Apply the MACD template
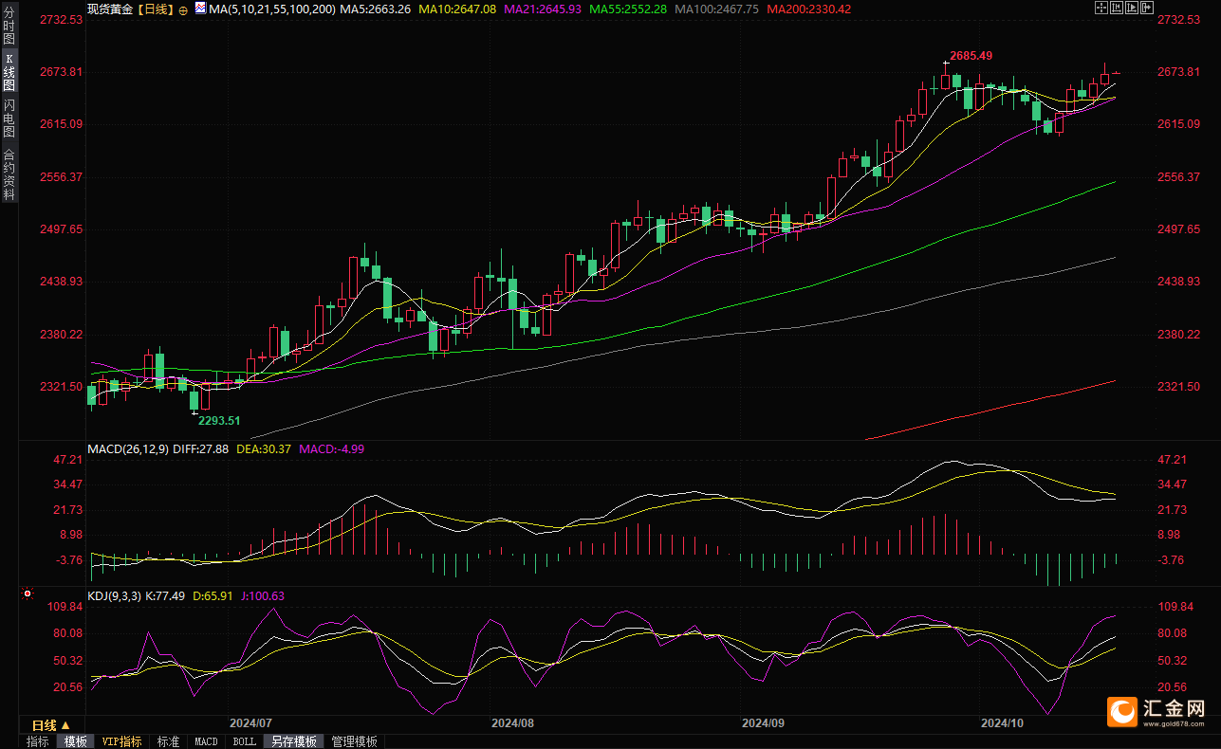 coord(206,741)
